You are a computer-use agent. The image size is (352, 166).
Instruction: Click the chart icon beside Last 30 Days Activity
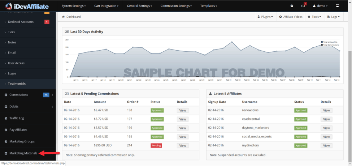pyautogui.click(x=67, y=32)
